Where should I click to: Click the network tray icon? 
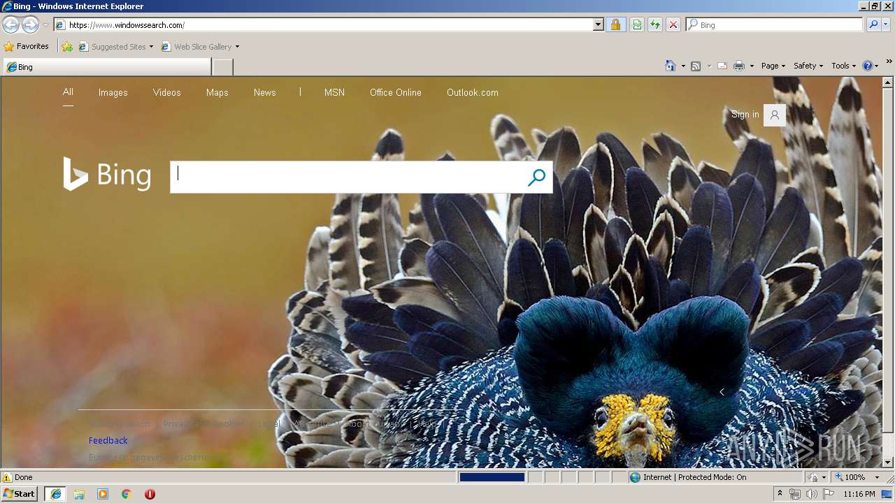coord(795,494)
